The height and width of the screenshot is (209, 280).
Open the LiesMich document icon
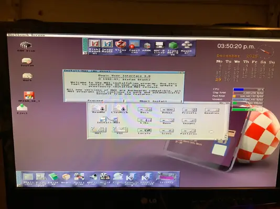coord(120,109)
